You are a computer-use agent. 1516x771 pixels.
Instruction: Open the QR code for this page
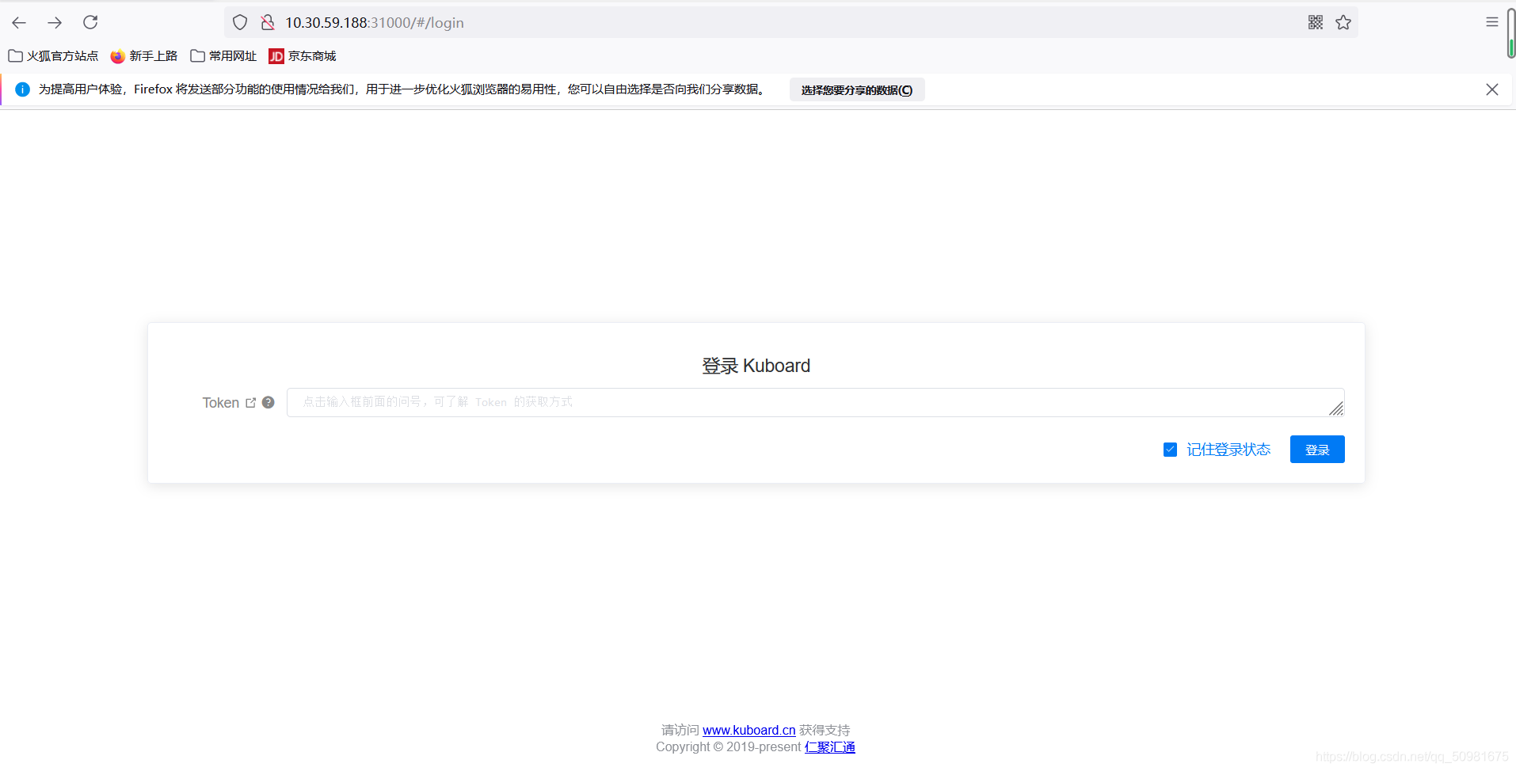pyautogui.click(x=1316, y=22)
